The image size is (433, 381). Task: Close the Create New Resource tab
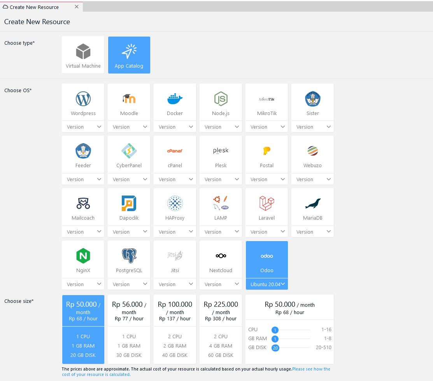point(76,6)
